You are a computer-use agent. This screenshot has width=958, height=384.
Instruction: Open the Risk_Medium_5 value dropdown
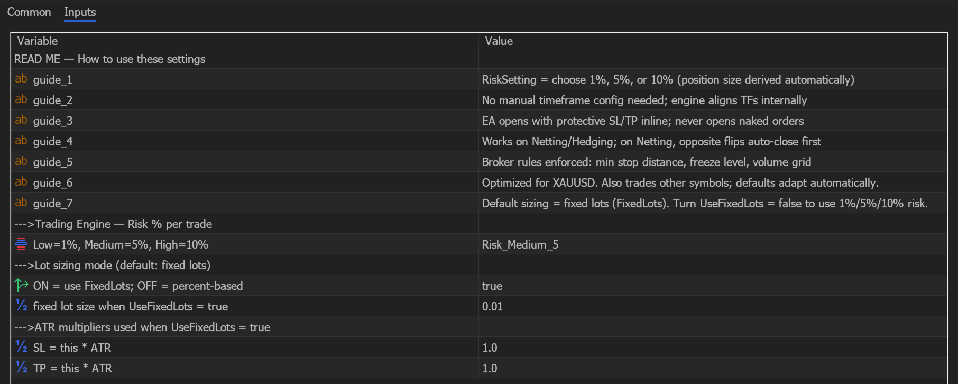713,244
